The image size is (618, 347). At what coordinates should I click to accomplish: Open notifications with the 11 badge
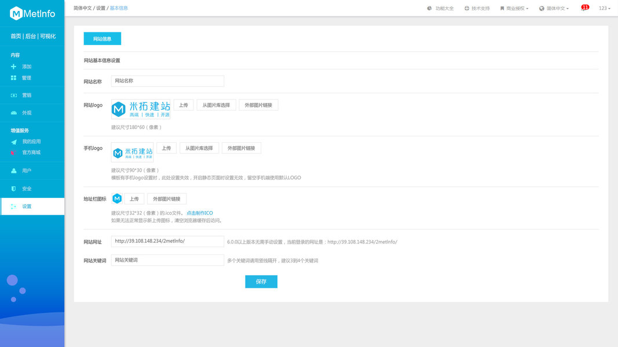[584, 8]
